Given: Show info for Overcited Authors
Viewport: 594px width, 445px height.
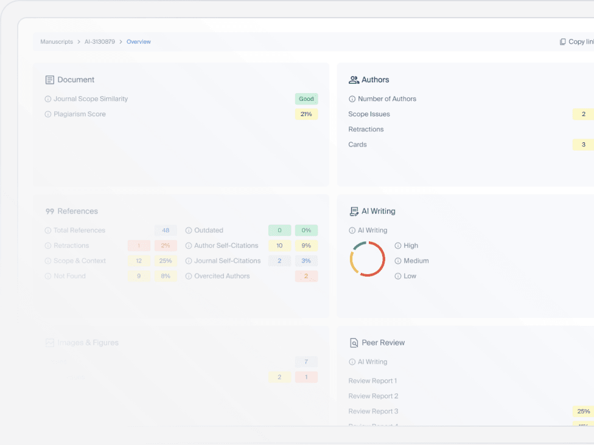Looking at the screenshot, I should click(189, 276).
